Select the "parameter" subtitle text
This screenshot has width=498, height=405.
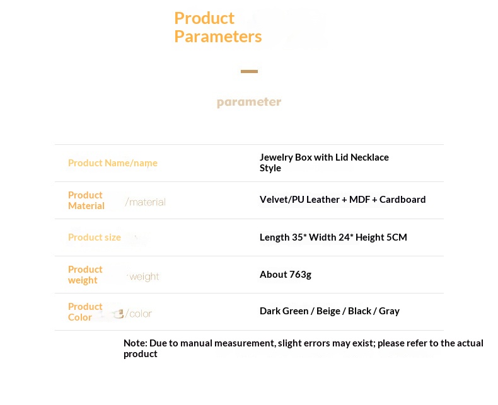coord(249,102)
